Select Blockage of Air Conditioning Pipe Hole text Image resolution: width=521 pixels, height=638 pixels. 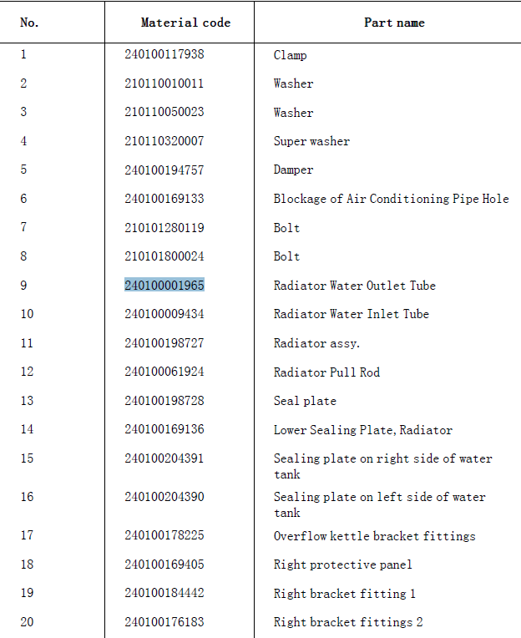(x=392, y=199)
